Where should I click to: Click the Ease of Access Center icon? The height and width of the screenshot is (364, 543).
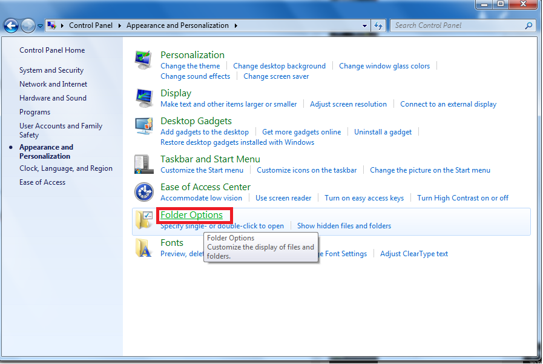[x=144, y=192]
